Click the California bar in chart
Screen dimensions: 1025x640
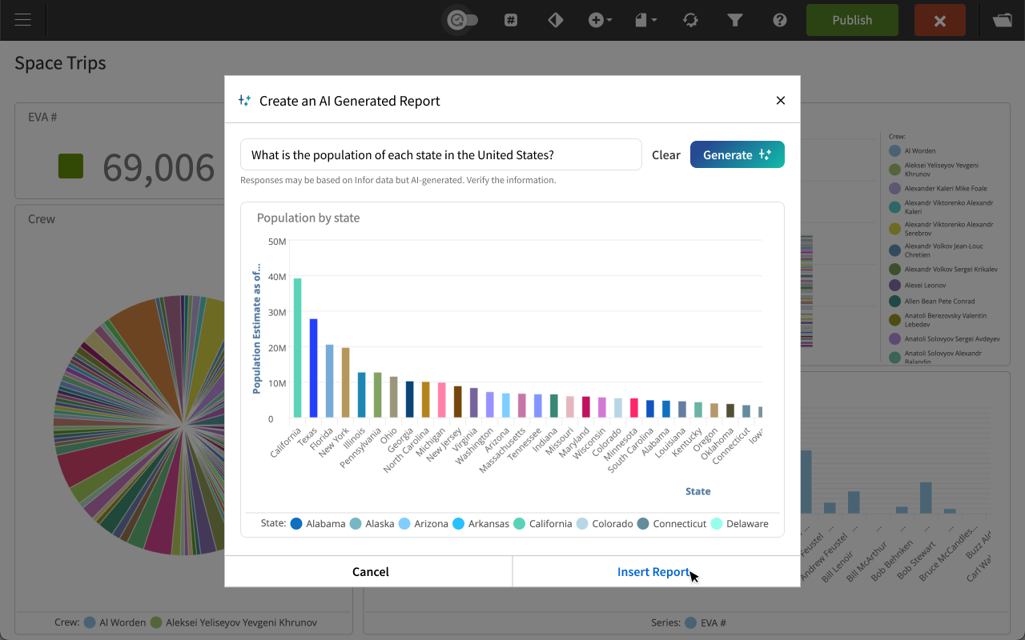pos(298,348)
